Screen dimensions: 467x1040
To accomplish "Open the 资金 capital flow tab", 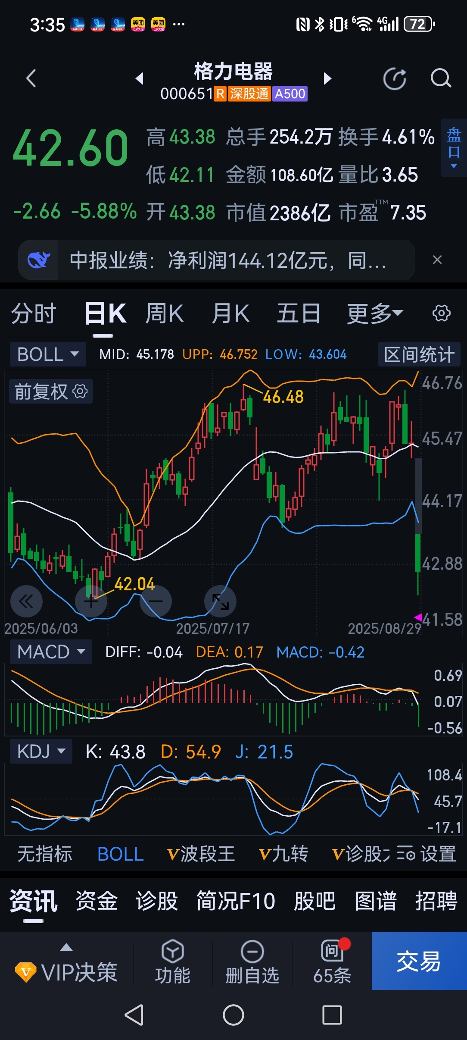I will click(x=97, y=901).
